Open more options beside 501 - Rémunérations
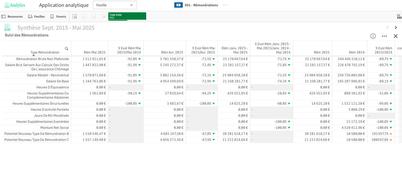Viewport: 402px width, 186px height. tap(225, 5)
